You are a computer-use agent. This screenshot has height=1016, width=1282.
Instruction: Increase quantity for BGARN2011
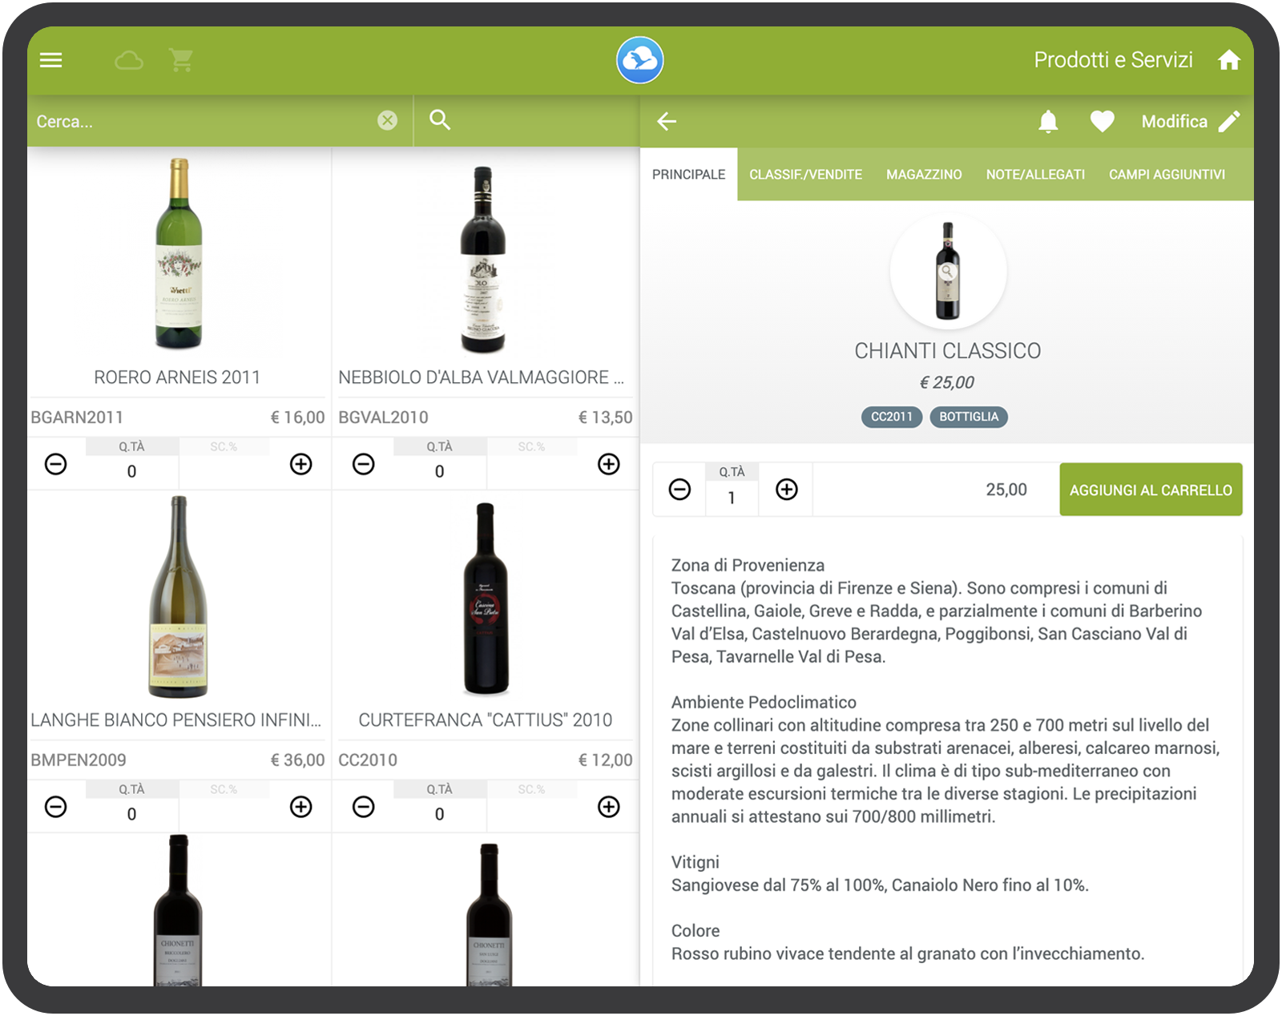click(x=301, y=464)
